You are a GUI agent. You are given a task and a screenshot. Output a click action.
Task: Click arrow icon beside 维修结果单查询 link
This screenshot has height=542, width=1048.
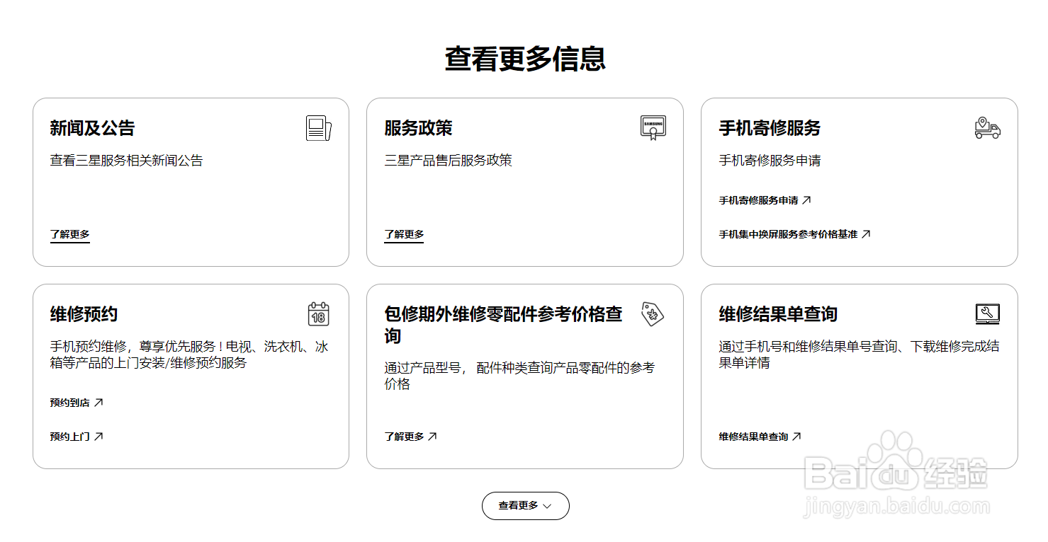click(x=796, y=437)
